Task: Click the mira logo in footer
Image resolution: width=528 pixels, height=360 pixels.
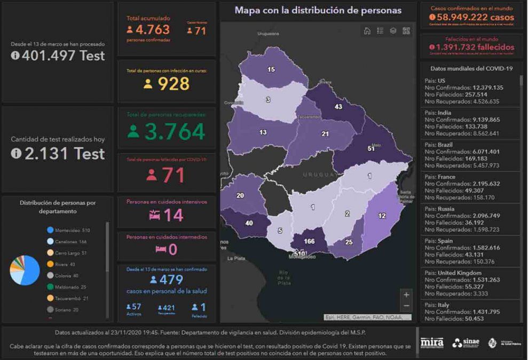Action: [x=432, y=342]
